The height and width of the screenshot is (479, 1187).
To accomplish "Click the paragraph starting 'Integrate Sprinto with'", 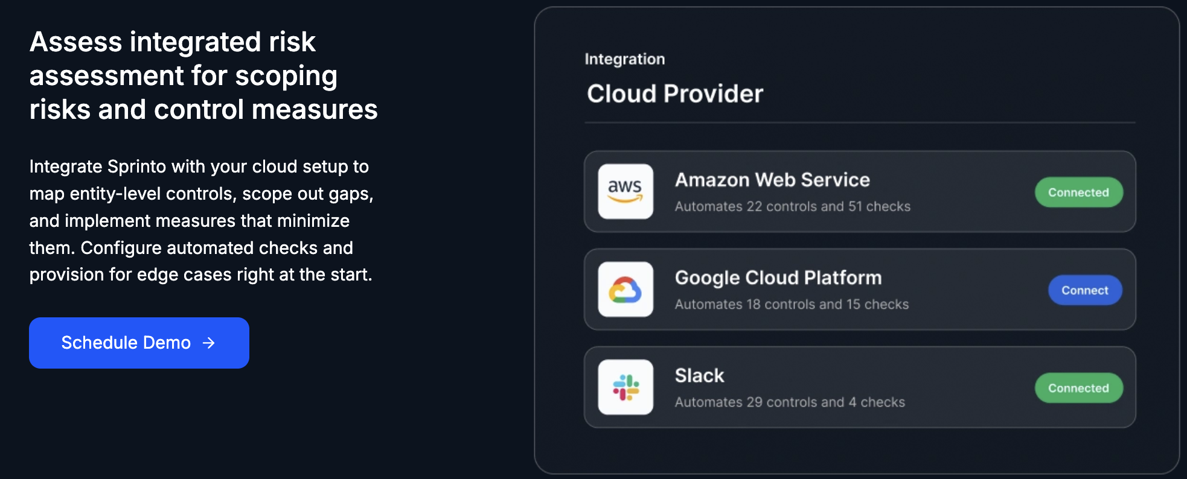I will click(201, 220).
